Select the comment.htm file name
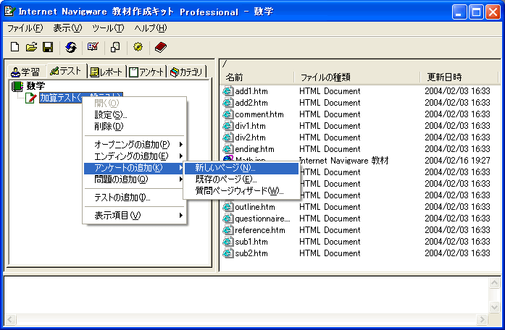 259,114
